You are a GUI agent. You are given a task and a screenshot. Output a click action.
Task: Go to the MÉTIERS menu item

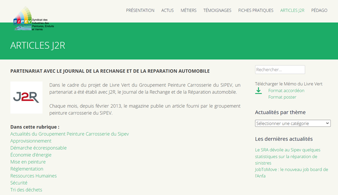(x=188, y=10)
